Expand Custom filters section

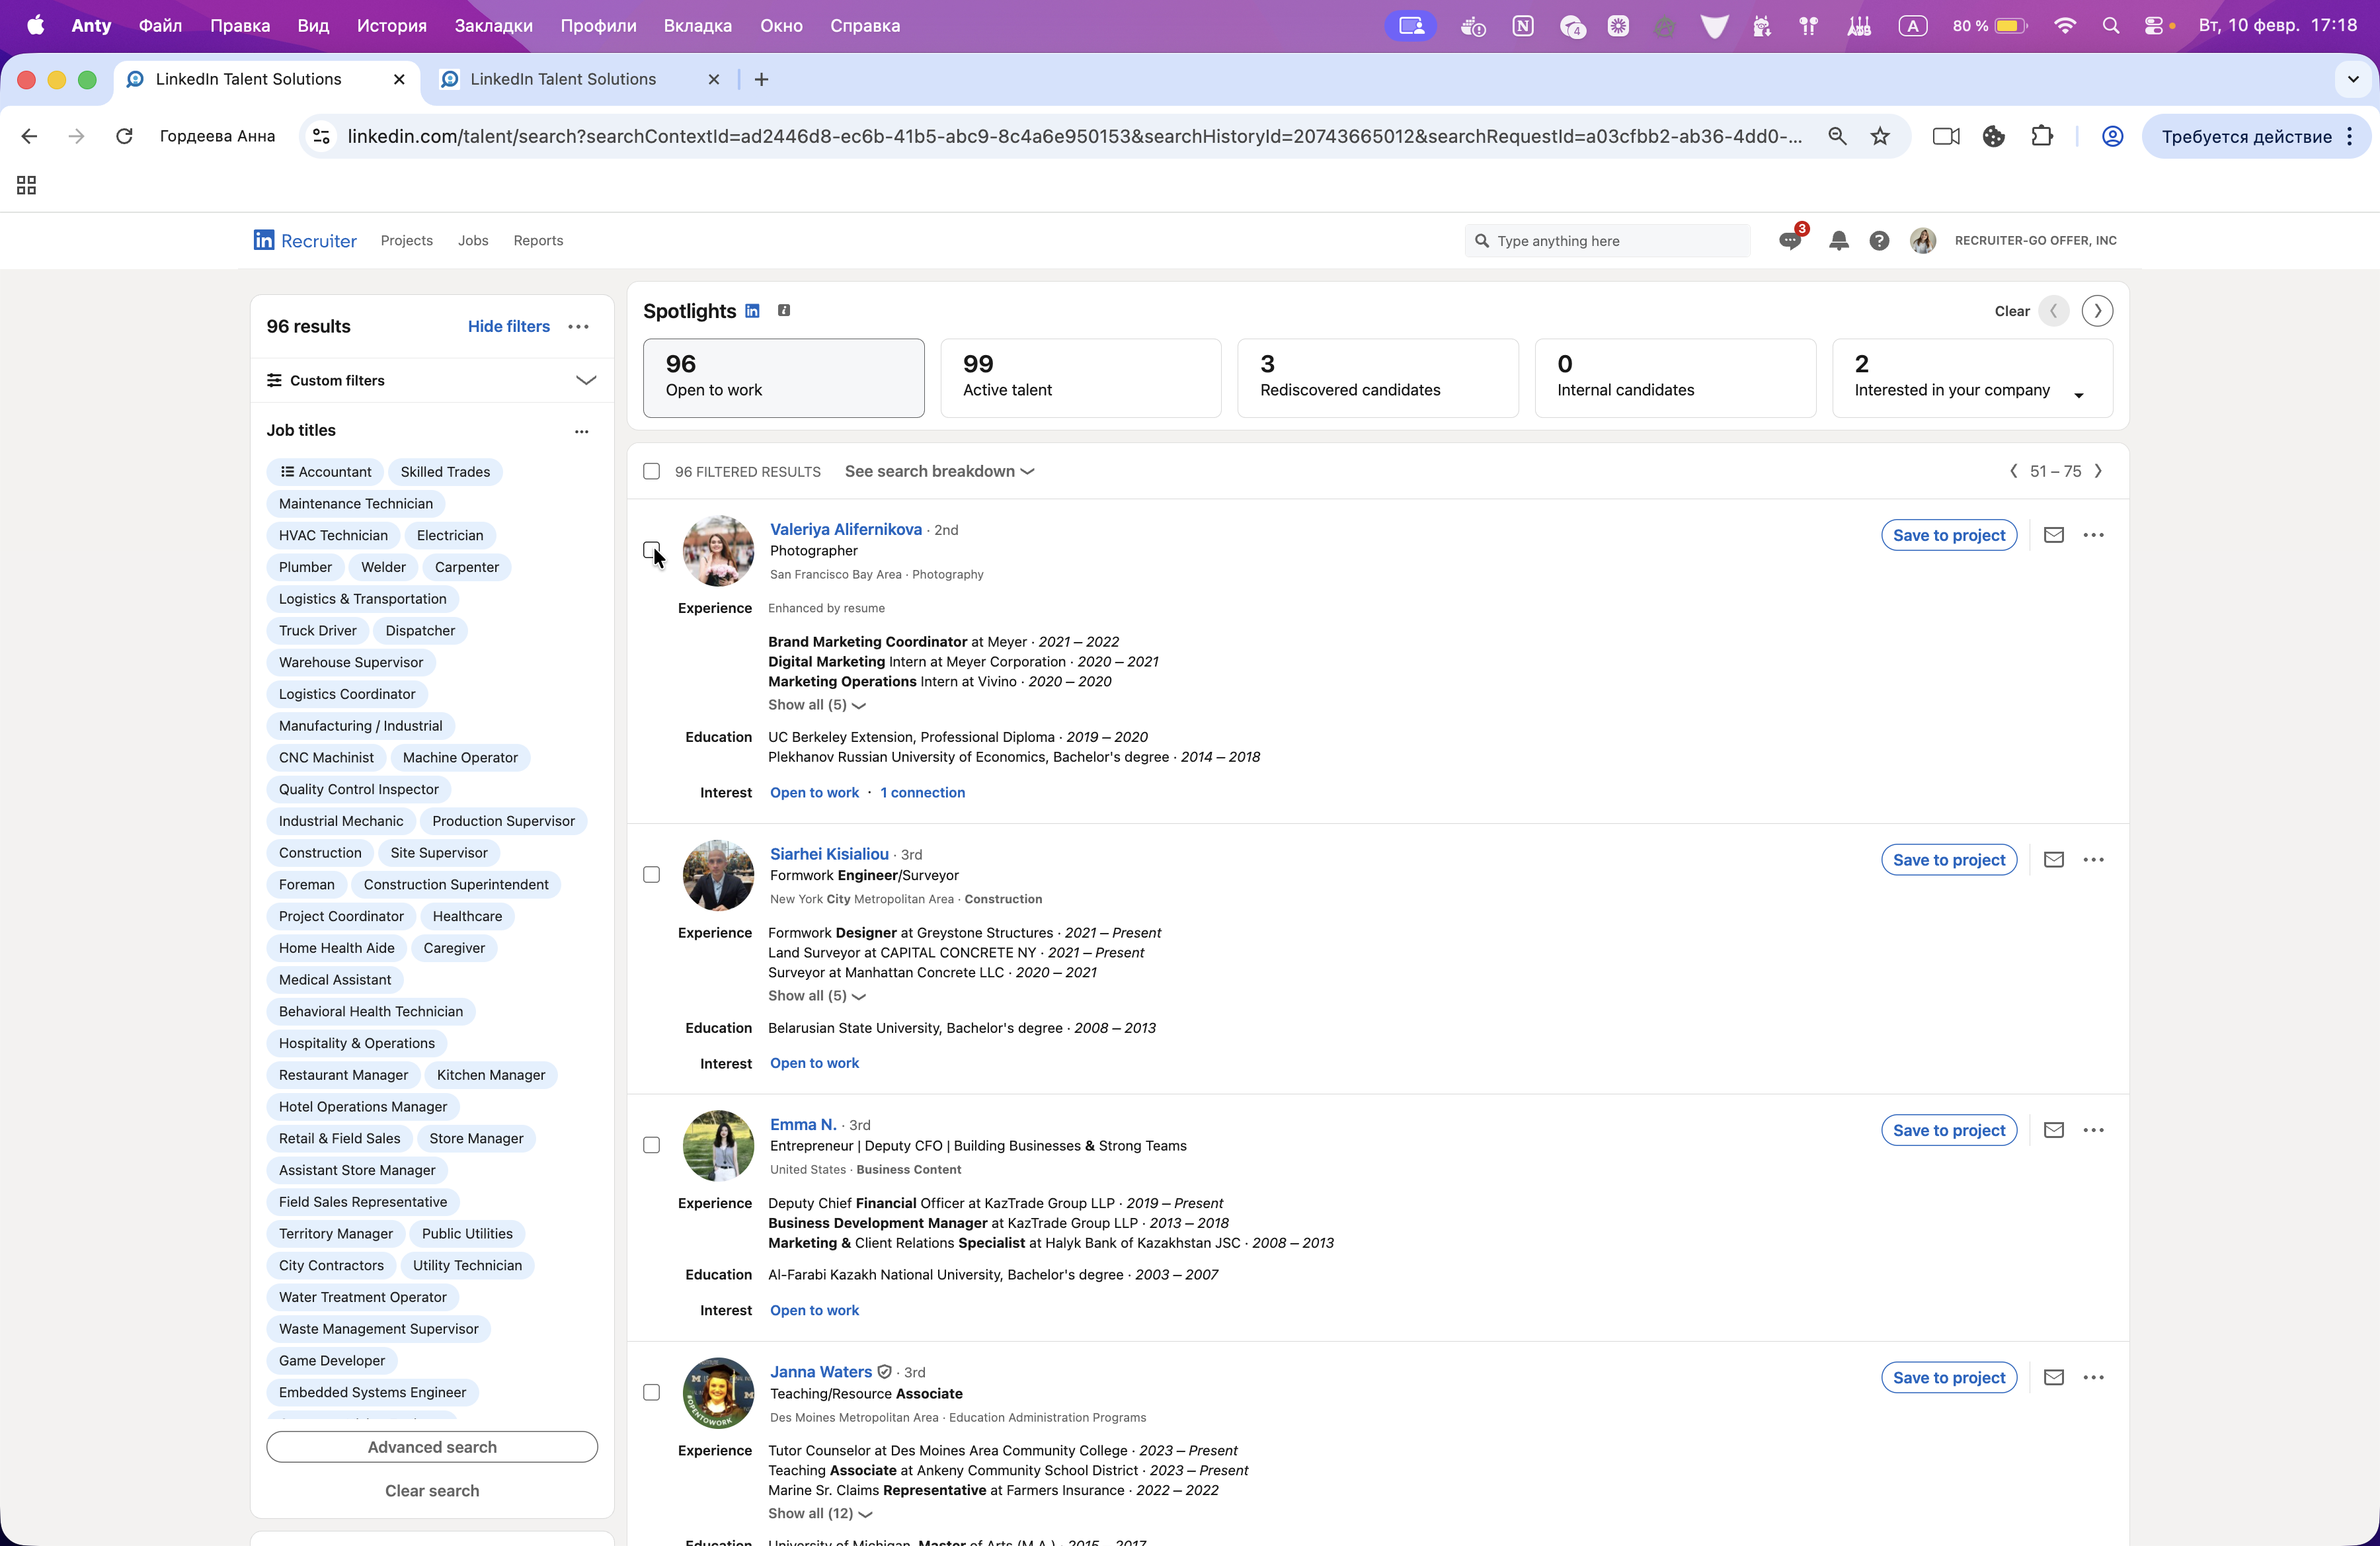(585, 380)
